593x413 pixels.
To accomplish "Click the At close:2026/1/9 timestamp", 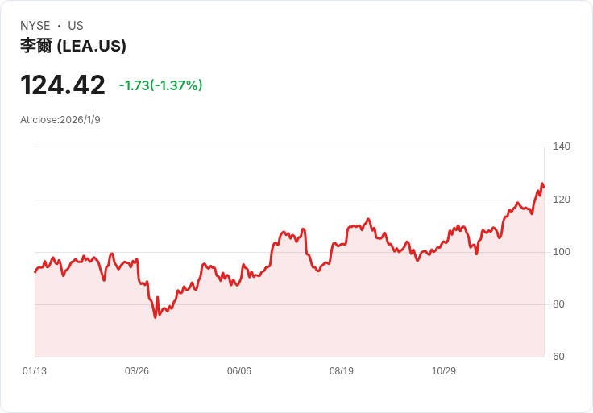I will [x=60, y=120].
